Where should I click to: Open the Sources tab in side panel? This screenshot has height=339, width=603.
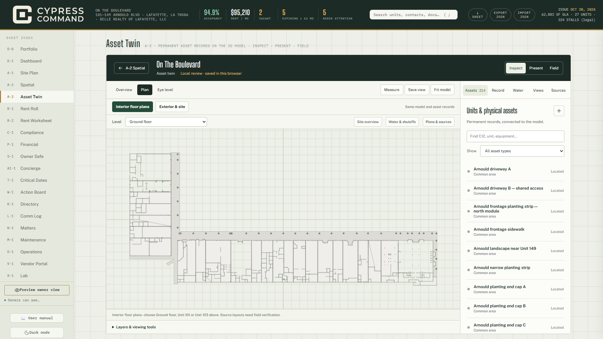(558, 90)
